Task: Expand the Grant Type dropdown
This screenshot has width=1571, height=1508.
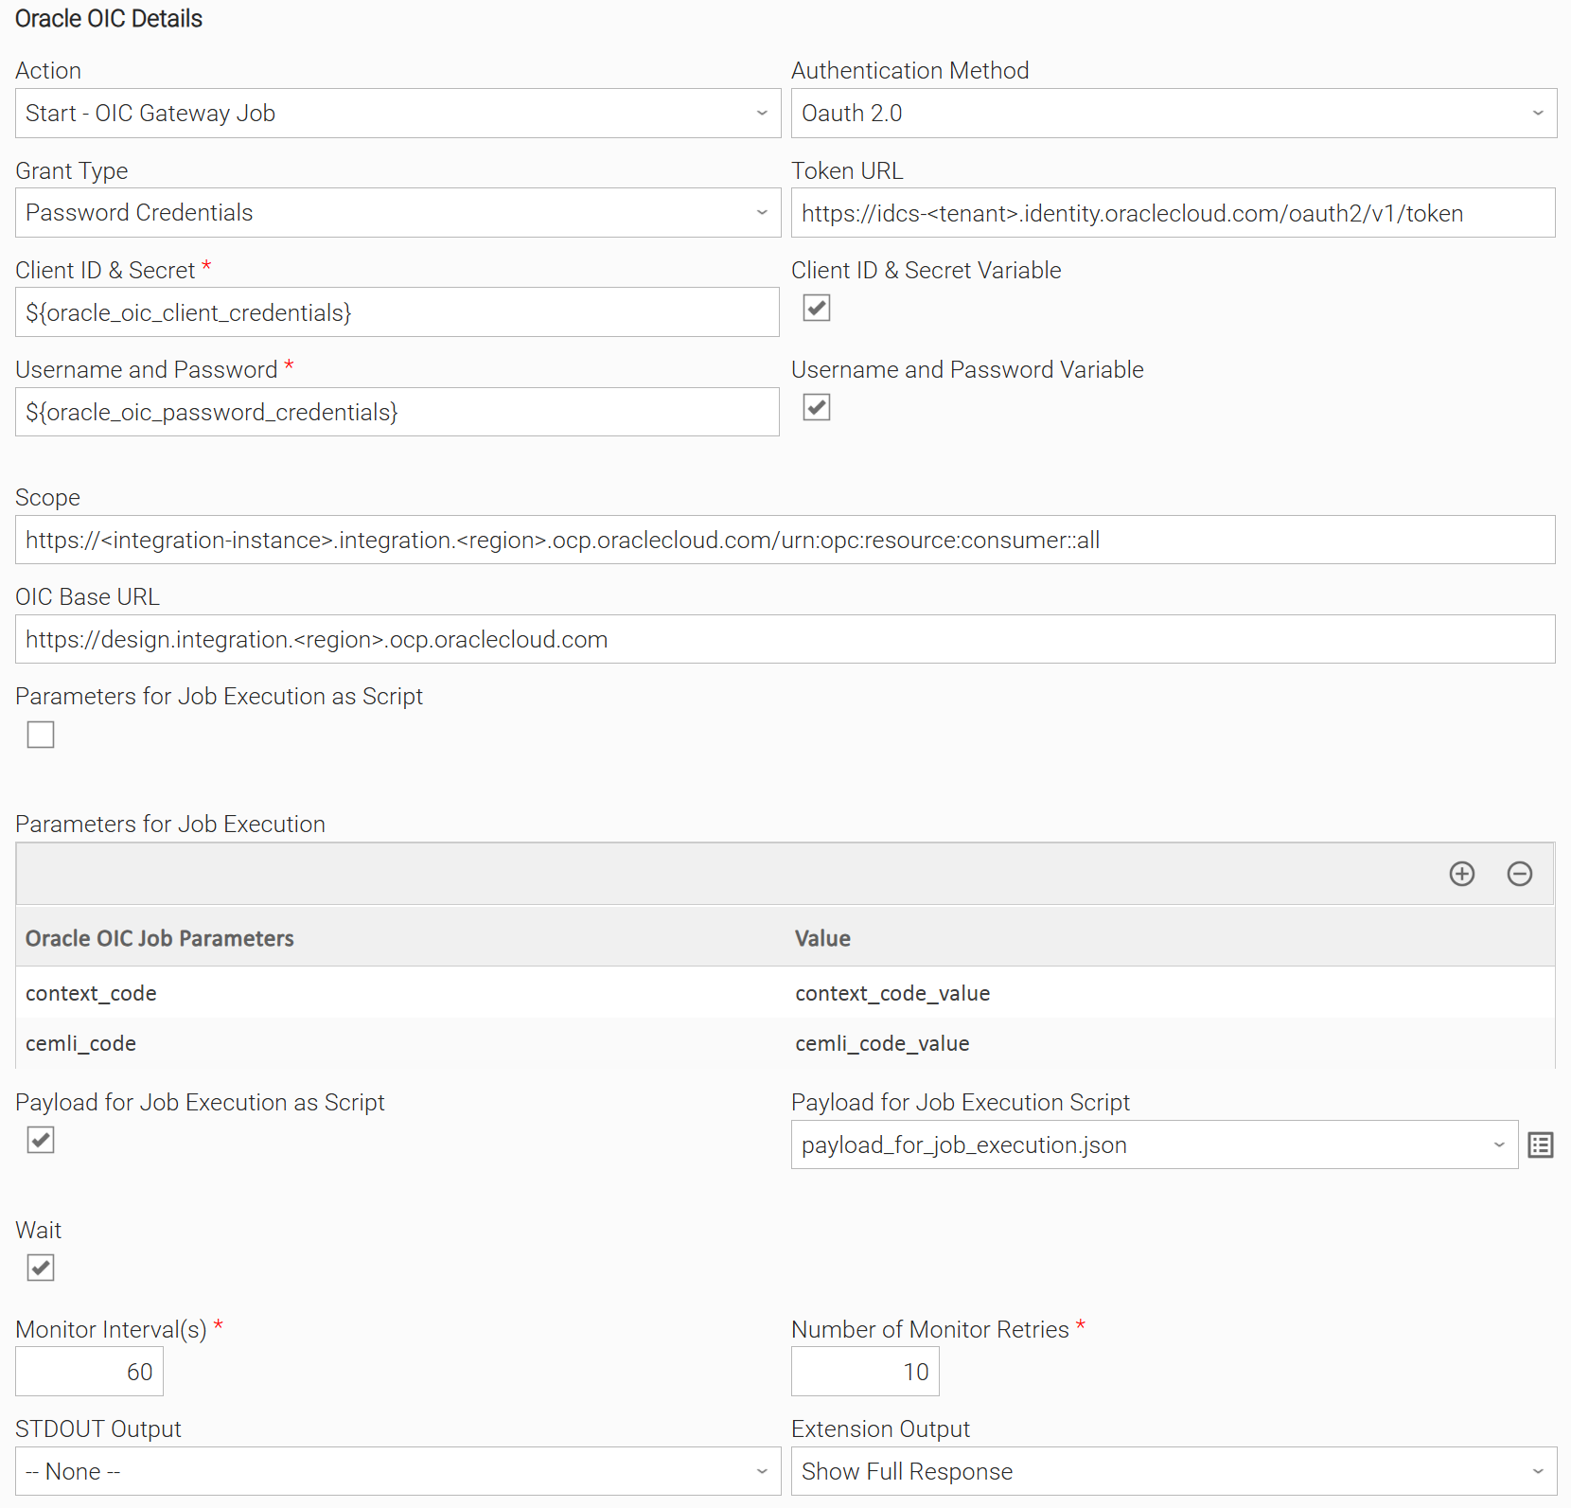Action: tap(398, 213)
